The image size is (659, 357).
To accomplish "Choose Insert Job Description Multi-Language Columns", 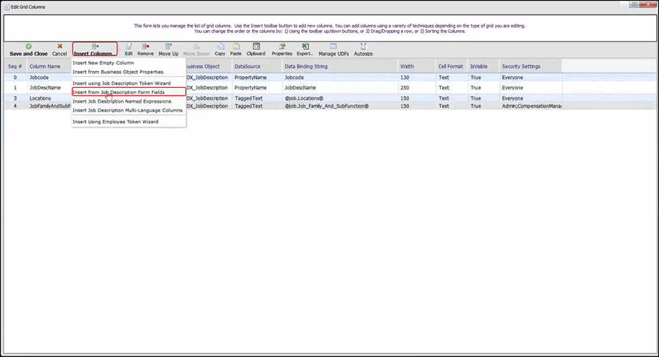I will (128, 110).
